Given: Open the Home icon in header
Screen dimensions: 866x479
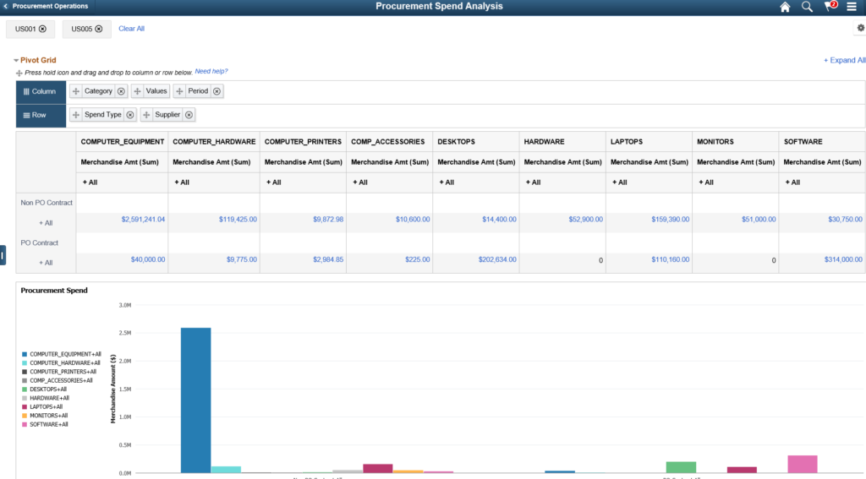Looking at the screenshot, I should pos(785,7).
